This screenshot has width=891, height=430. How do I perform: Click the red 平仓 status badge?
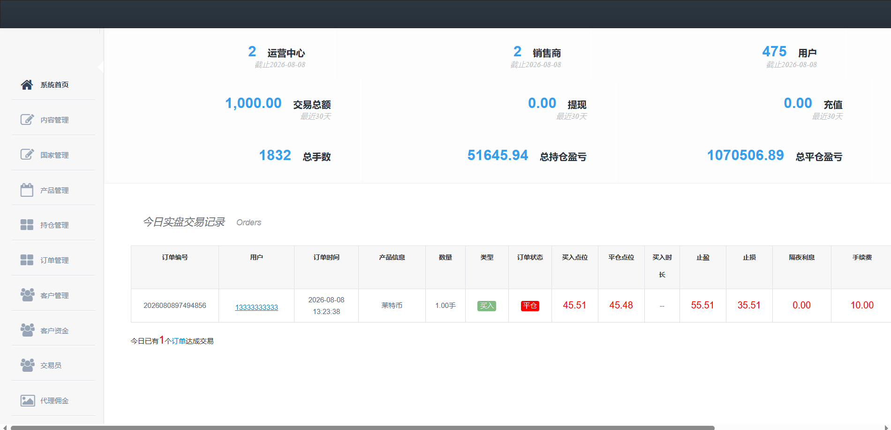click(x=530, y=306)
